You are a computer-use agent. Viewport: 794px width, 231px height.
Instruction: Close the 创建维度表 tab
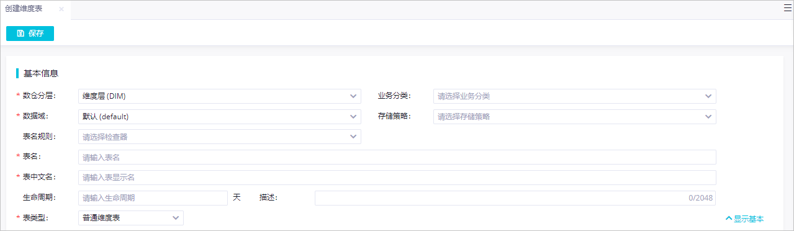(61, 9)
